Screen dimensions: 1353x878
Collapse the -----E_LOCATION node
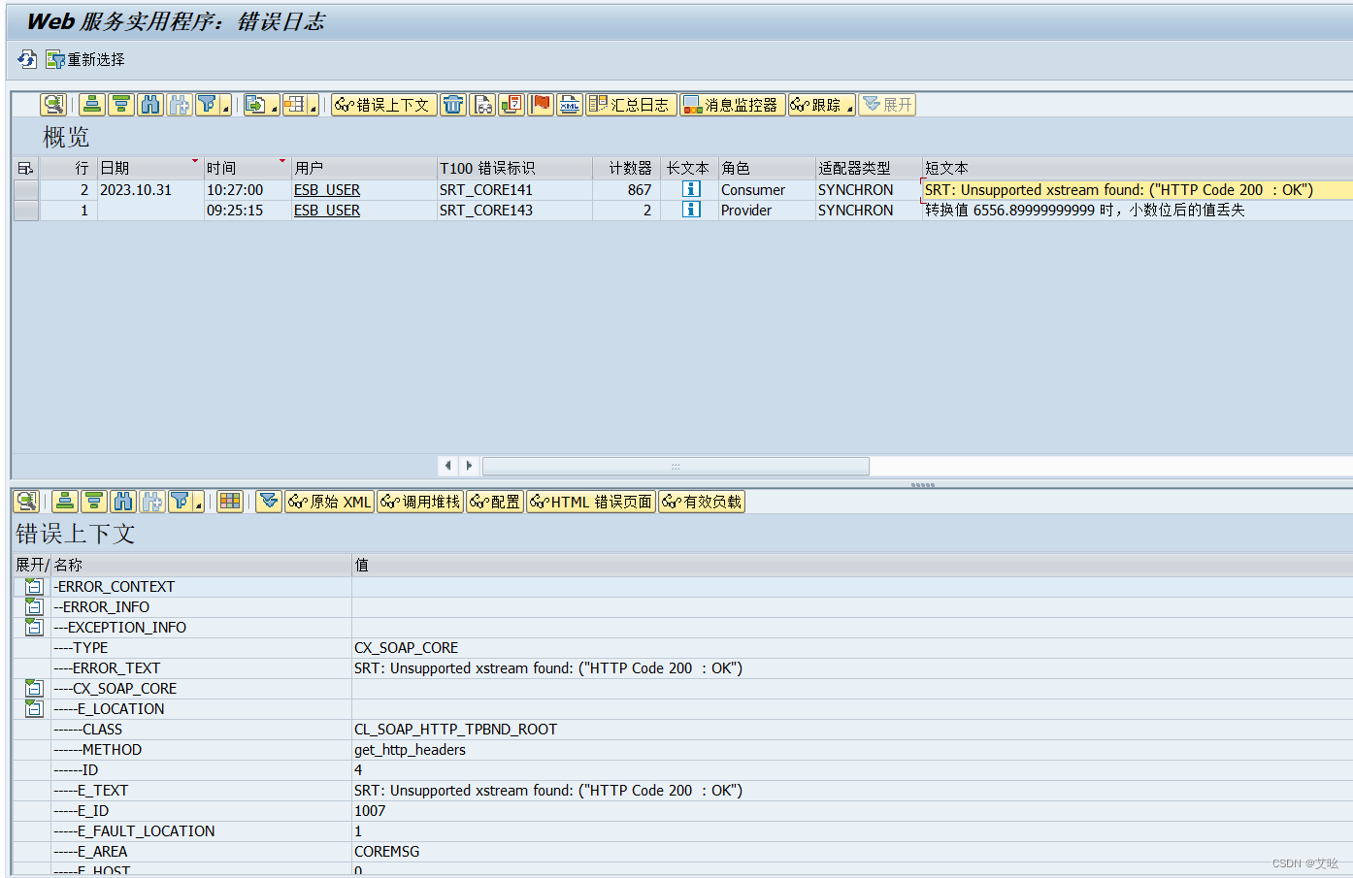click(x=34, y=708)
